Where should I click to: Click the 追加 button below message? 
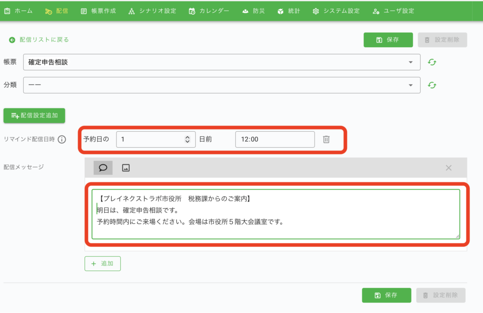tap(102, 263)
